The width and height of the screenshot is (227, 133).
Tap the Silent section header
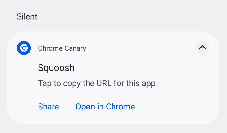click(27, 16)
